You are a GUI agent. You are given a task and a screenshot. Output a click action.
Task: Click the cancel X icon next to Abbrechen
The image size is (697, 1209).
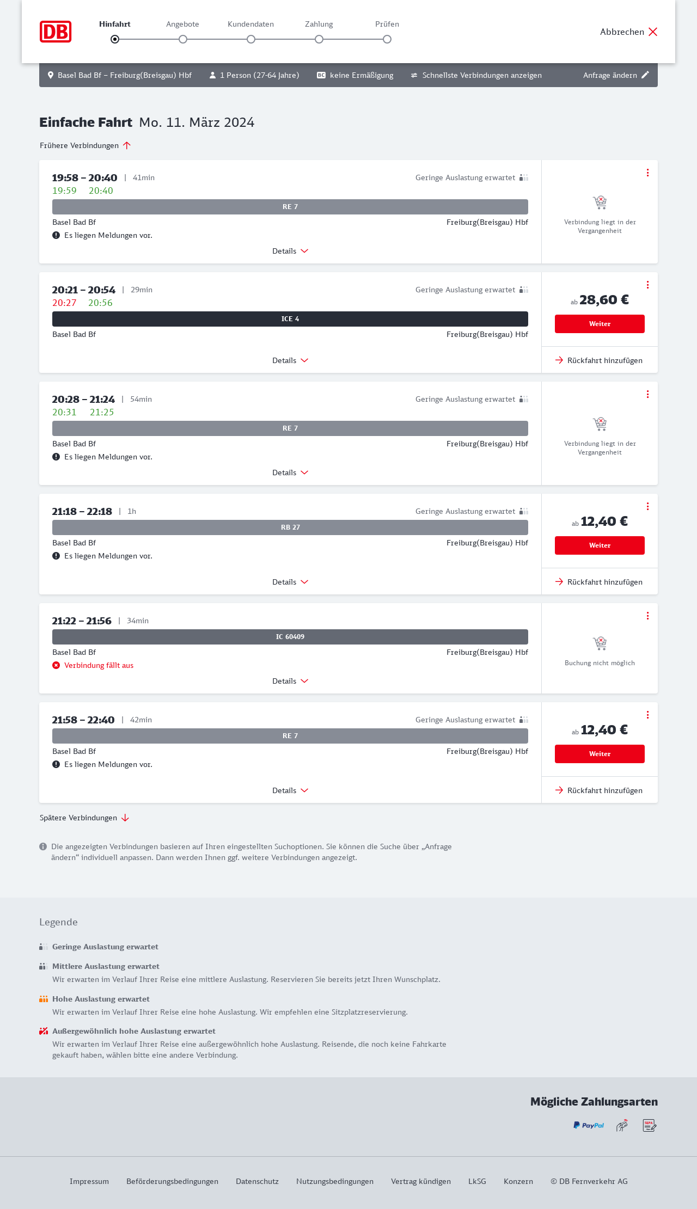(653, 32)
